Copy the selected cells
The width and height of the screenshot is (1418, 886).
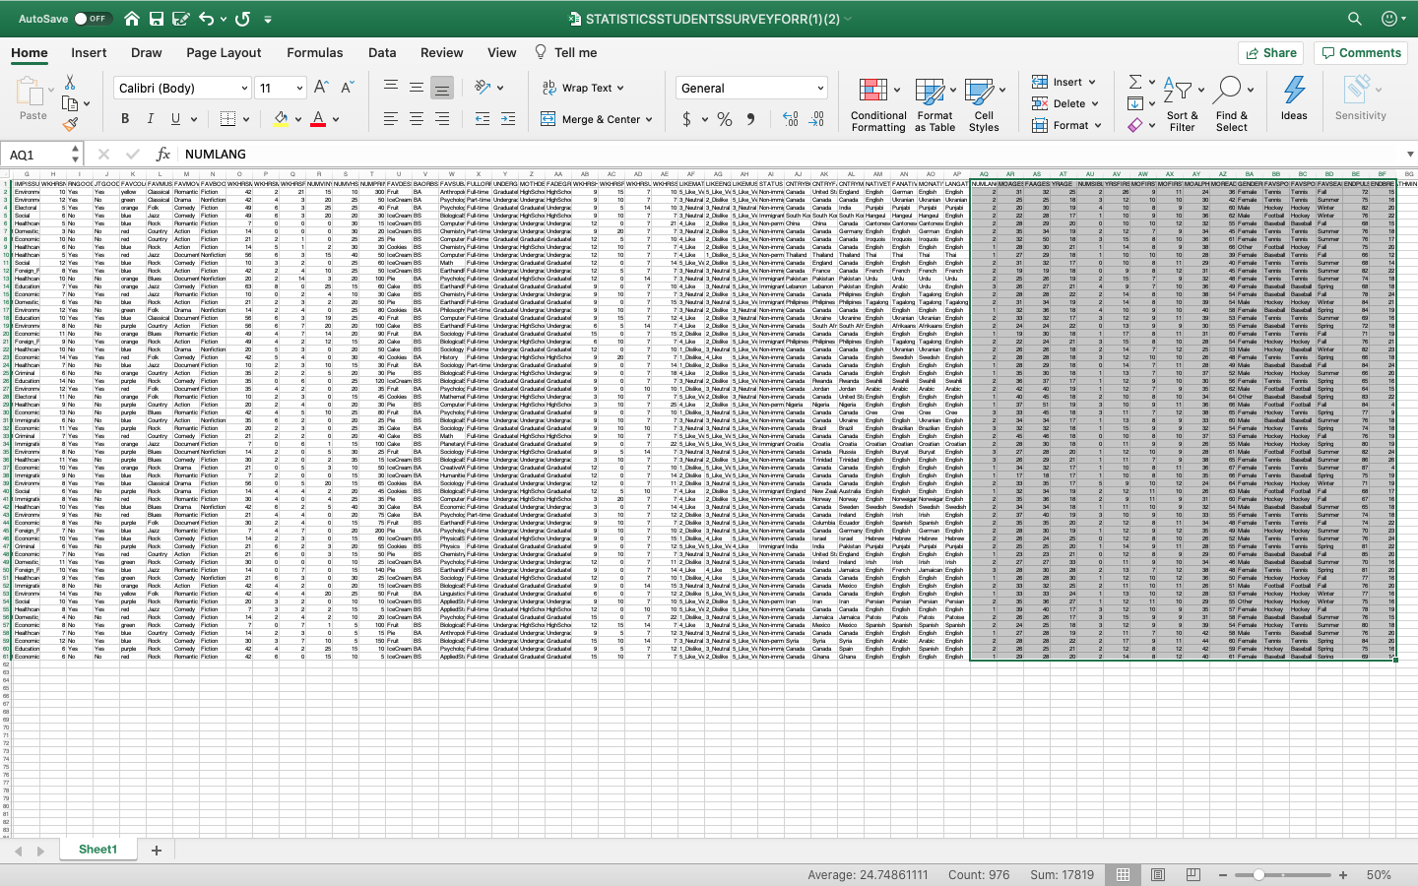point(70,103)
